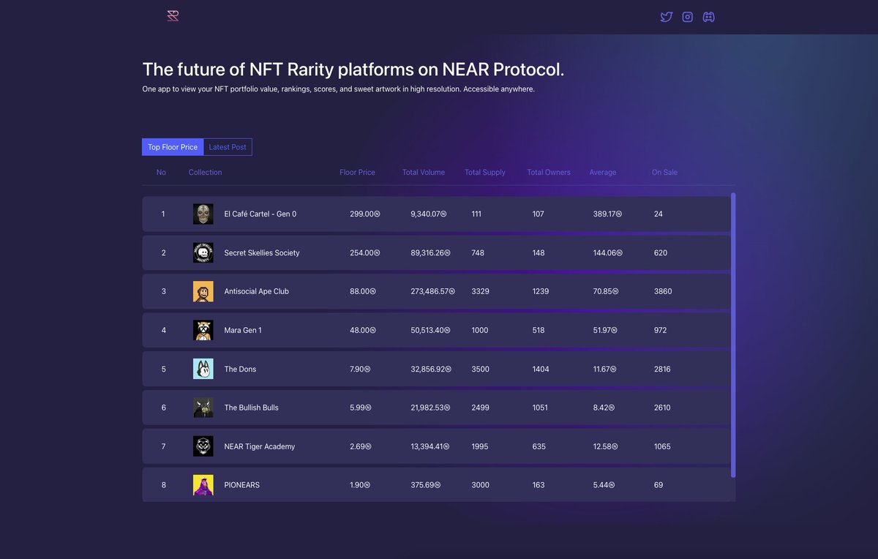Click total volume 32,856.92 value
Viewport: 878px width, 559px height.
(431, 369)
